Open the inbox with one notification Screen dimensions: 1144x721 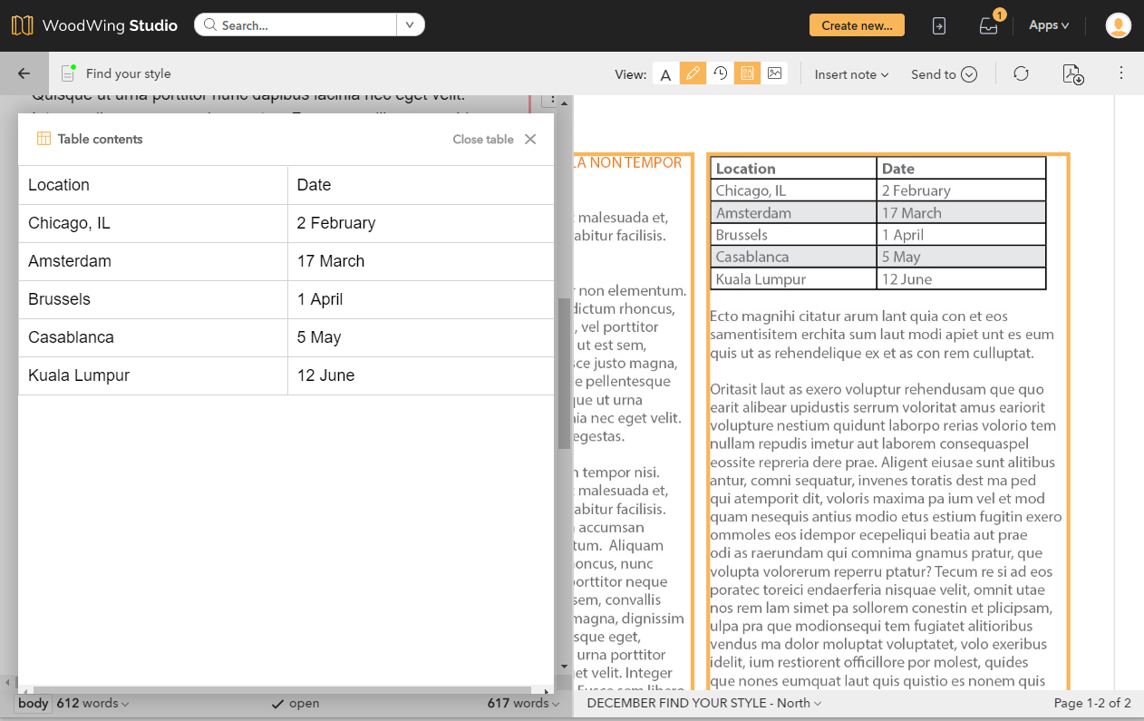(989, 25)
